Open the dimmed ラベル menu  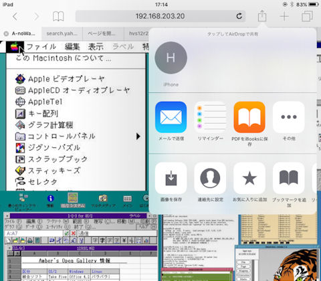(x=123, y=47)
